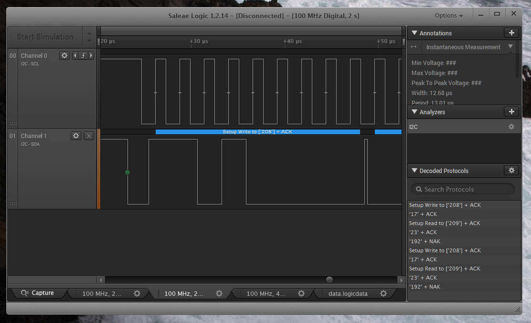Select the I2C analyzer entry
The width and height of the screenshot is (531, 323).
(464, 127)
